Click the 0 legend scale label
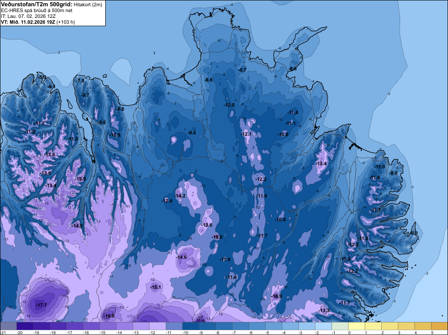 coord(349,333)
